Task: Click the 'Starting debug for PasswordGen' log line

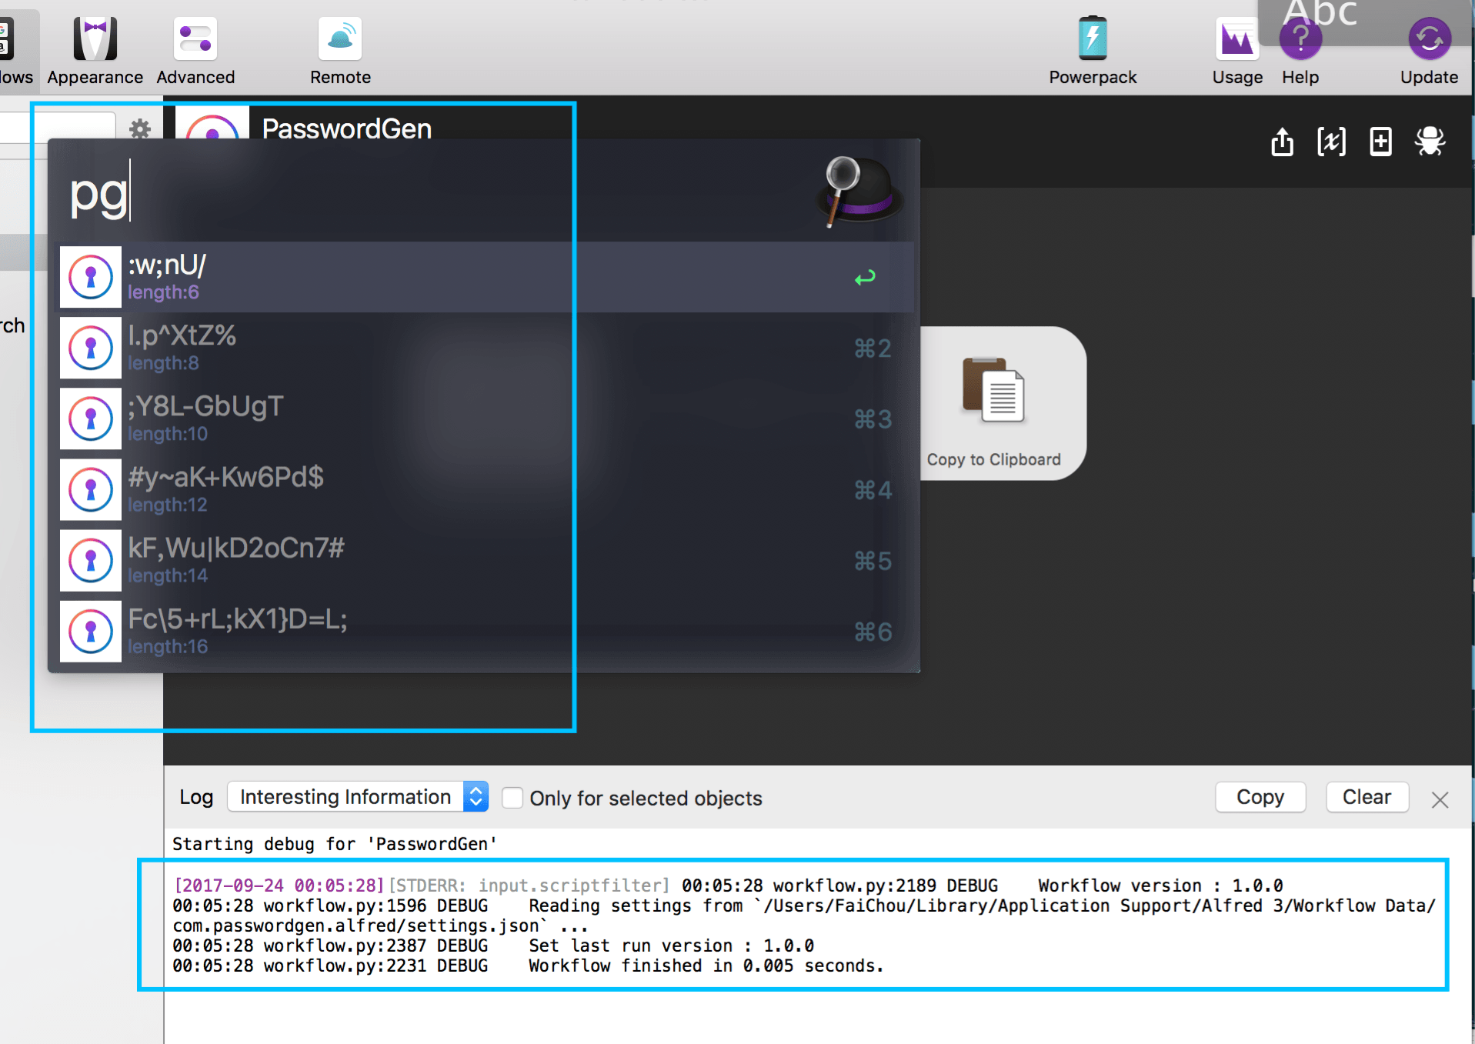Action: (335, 844)
